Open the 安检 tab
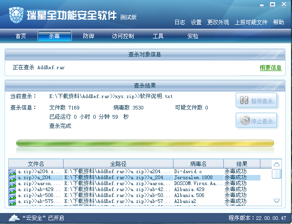292x224 pixels. pyautogui.click(x=193, y=36)
